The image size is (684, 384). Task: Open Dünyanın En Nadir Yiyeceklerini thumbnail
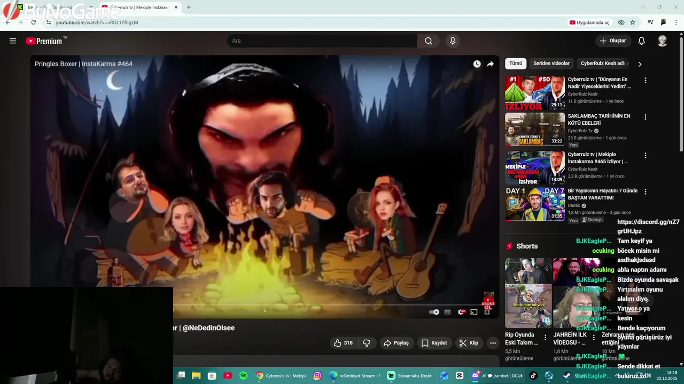(535, 93)
